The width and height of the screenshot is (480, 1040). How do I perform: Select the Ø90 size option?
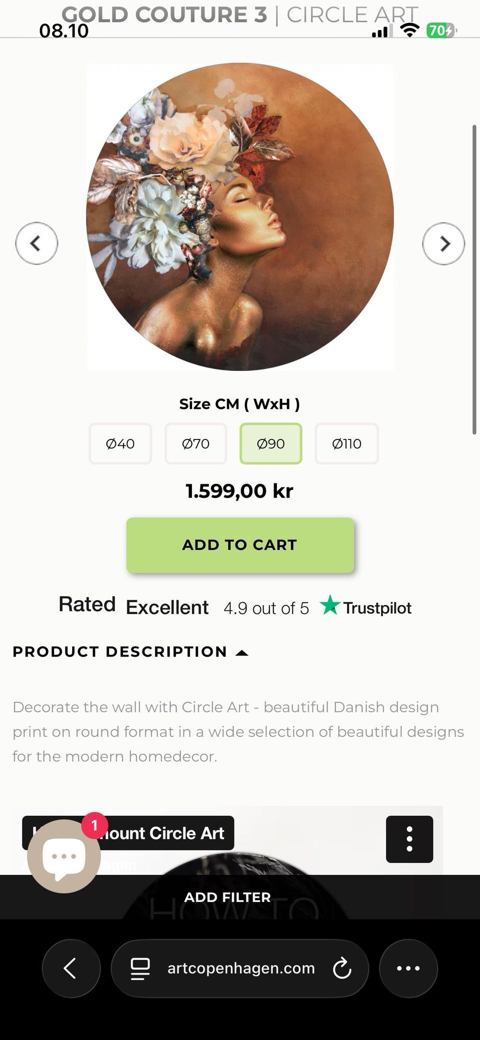click(270, 443)
